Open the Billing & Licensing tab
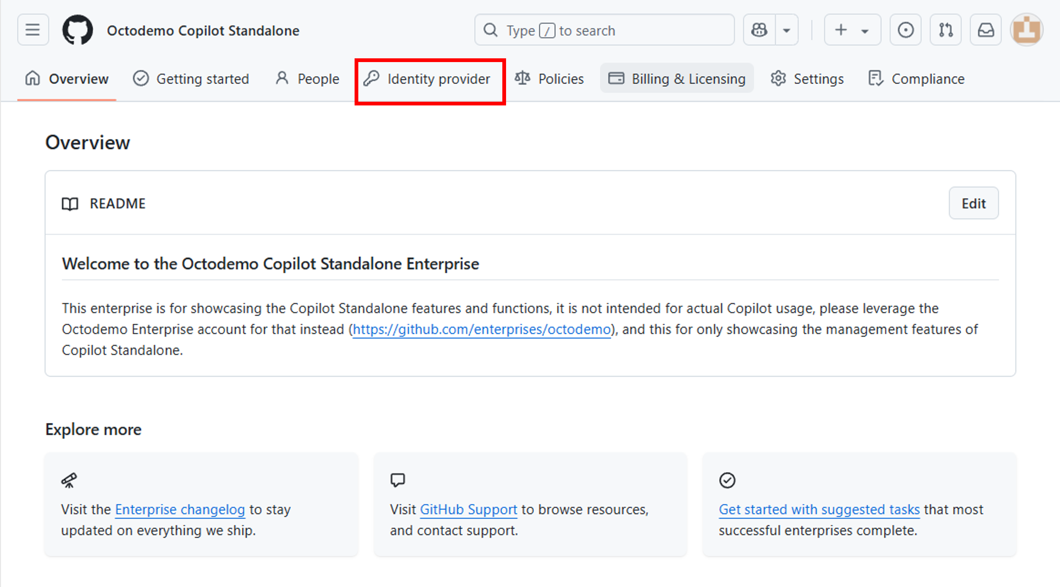The image size is (1060, 587). pos(677,79)
